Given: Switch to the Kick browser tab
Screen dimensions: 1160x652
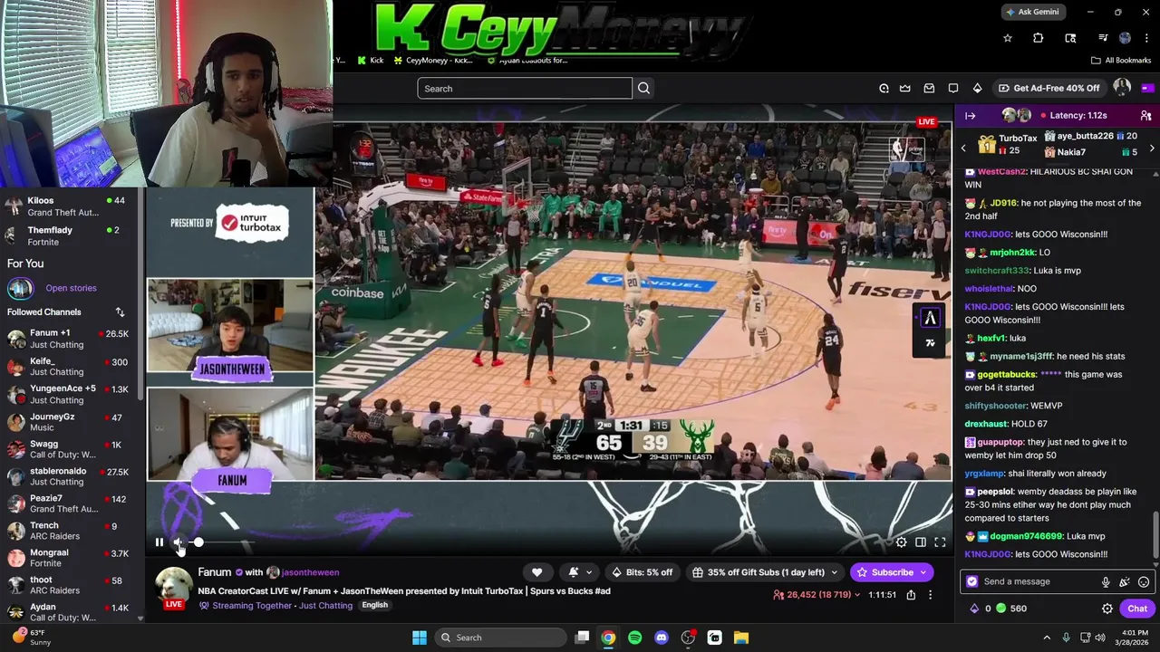Looking at the screenshot, I should [370, 60].
